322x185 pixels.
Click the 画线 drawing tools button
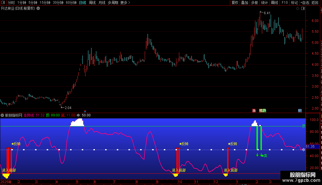(275, 3)
